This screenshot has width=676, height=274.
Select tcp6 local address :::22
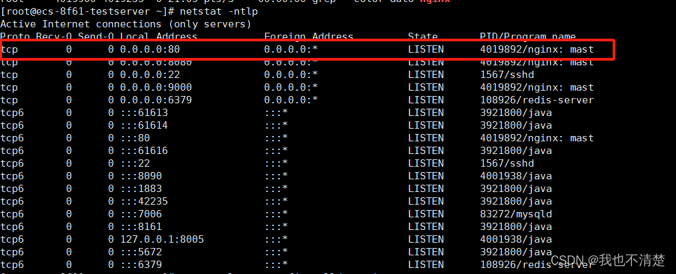coord(135,163)
